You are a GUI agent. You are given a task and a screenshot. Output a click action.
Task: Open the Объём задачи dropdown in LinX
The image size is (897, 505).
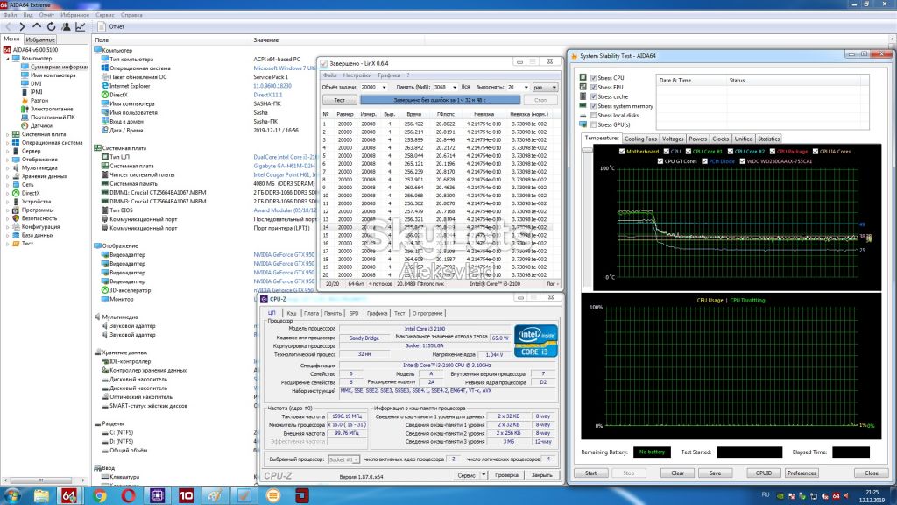tap(384, 87)
